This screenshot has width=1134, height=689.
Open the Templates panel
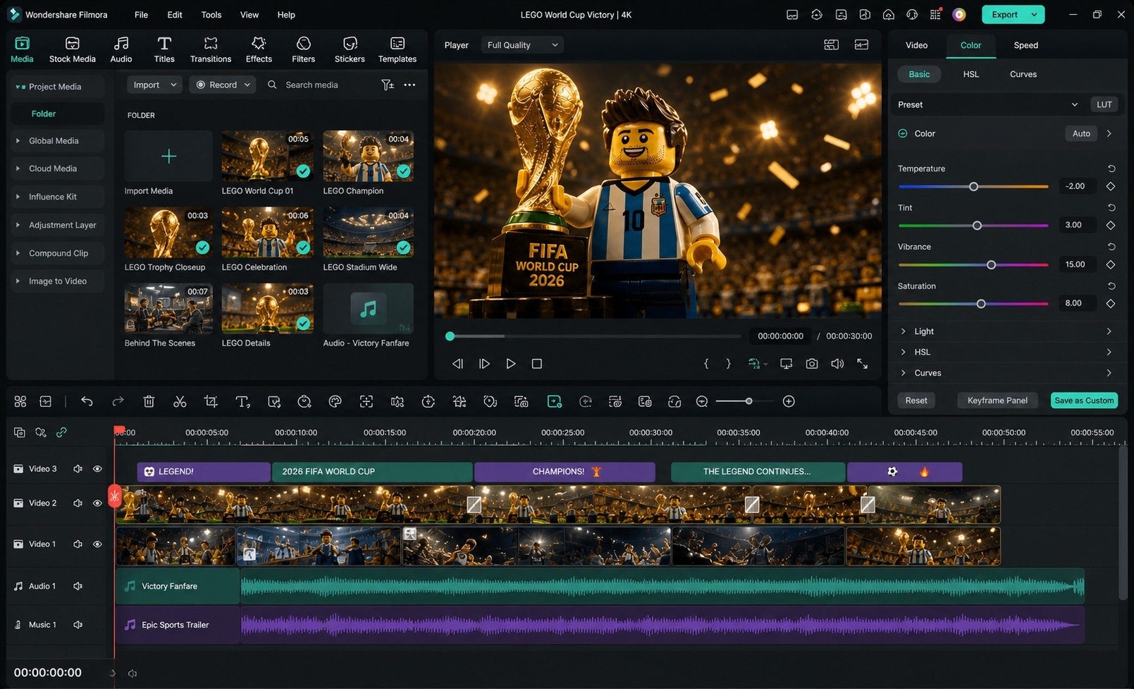[x=397, y=50]
